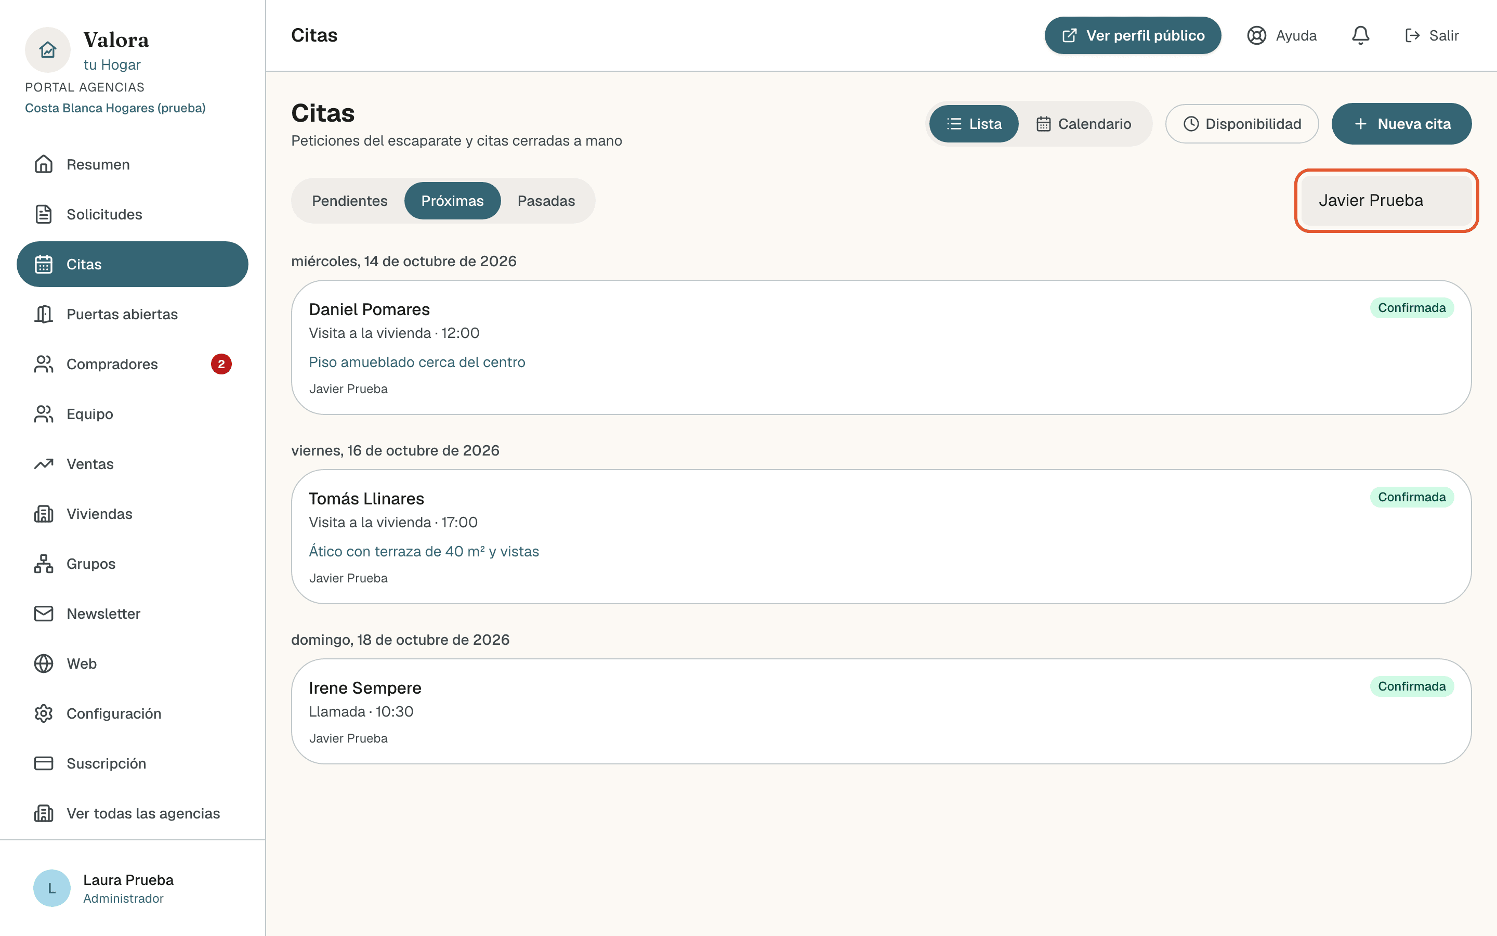Screen dimensions: 1497x936
Task: Click the Valora house logo icon
Action: [x=48, y=49]
